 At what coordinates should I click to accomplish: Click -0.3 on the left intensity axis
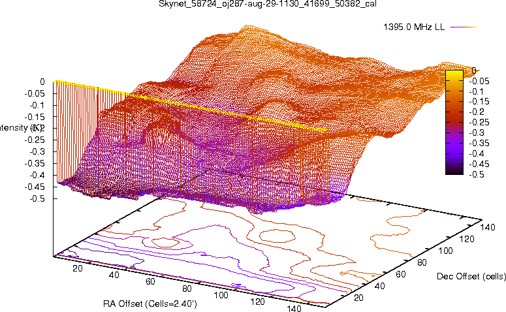[37, 151]
